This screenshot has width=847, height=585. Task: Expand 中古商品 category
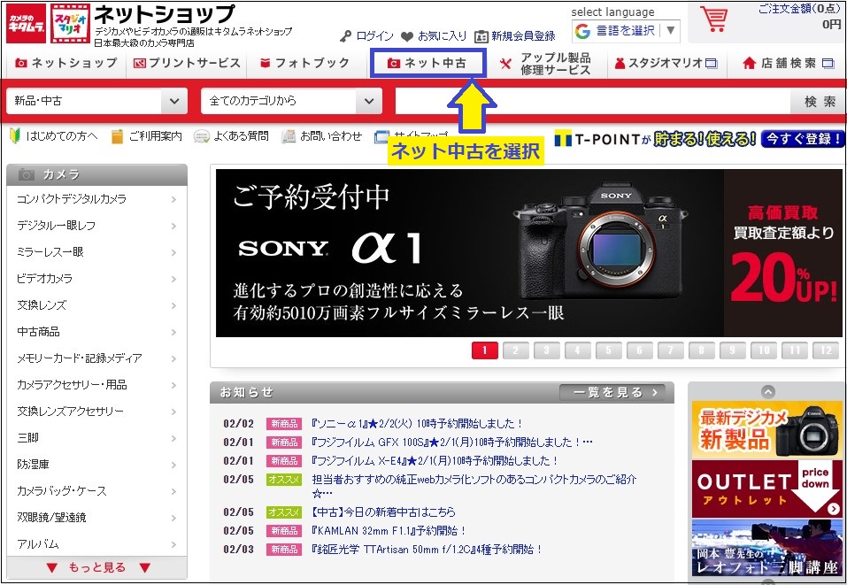(96, 332)
